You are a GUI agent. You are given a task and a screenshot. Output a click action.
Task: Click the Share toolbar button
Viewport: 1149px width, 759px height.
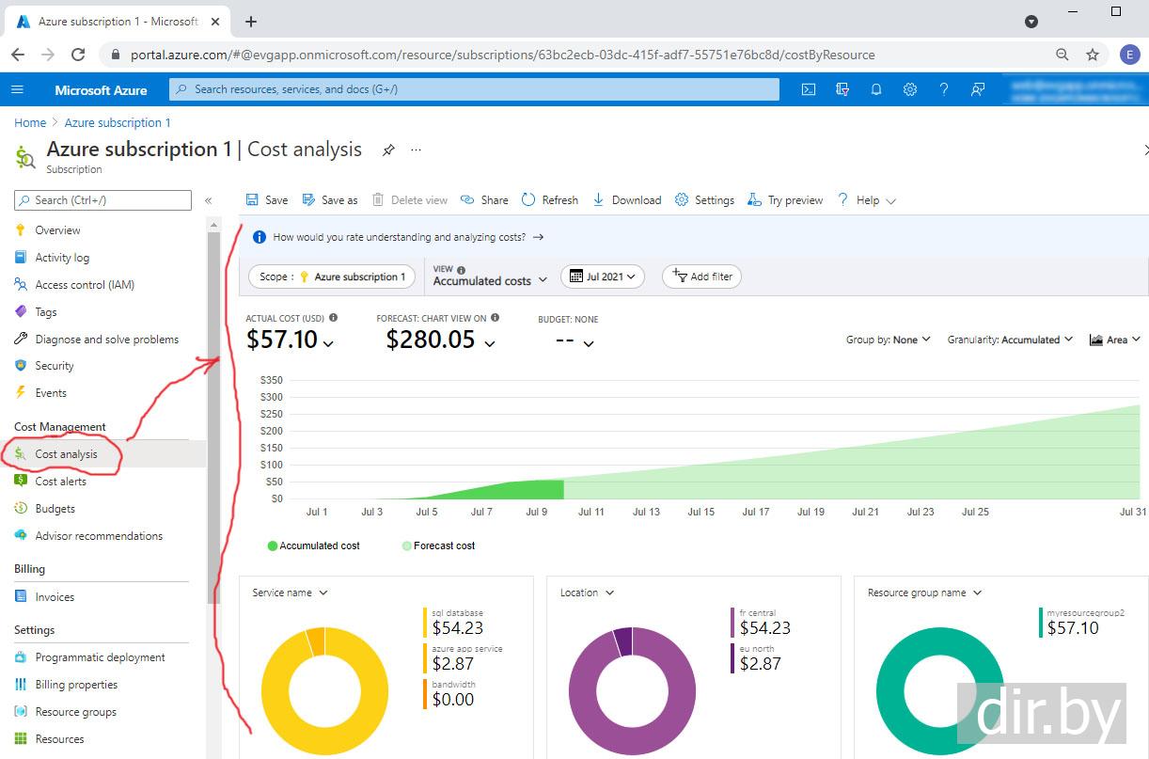click(484, 200)
